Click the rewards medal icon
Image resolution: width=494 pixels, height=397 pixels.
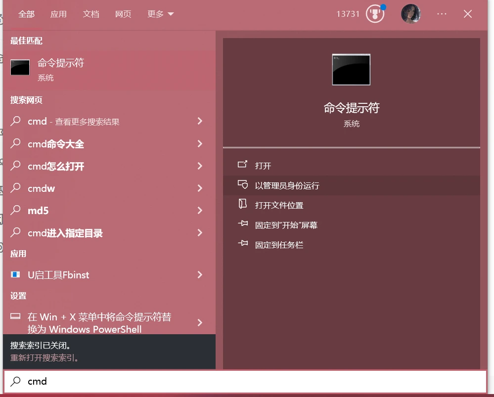click(375, 14)
